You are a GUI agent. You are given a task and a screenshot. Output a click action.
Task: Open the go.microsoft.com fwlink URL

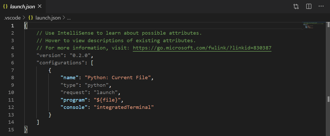[x=202, y=48]
